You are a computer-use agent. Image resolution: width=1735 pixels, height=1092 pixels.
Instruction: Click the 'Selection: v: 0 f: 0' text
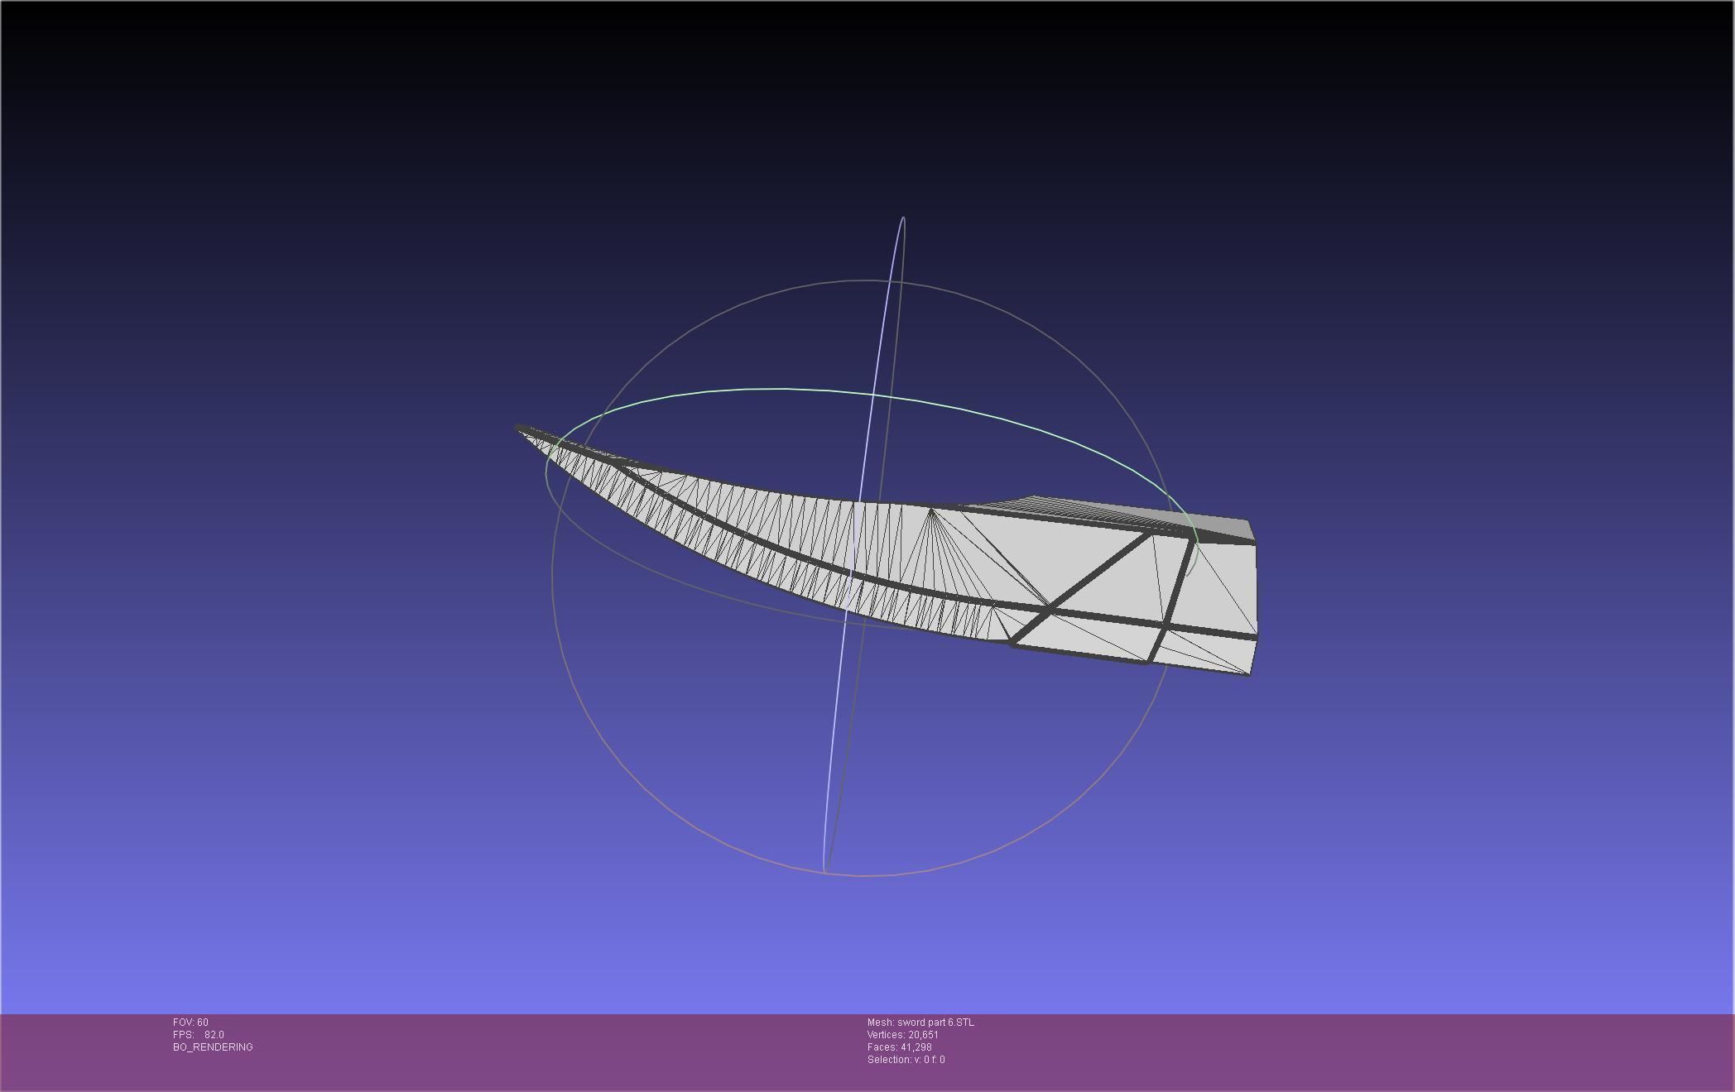pyautogui.click(x=906, y=1060)
